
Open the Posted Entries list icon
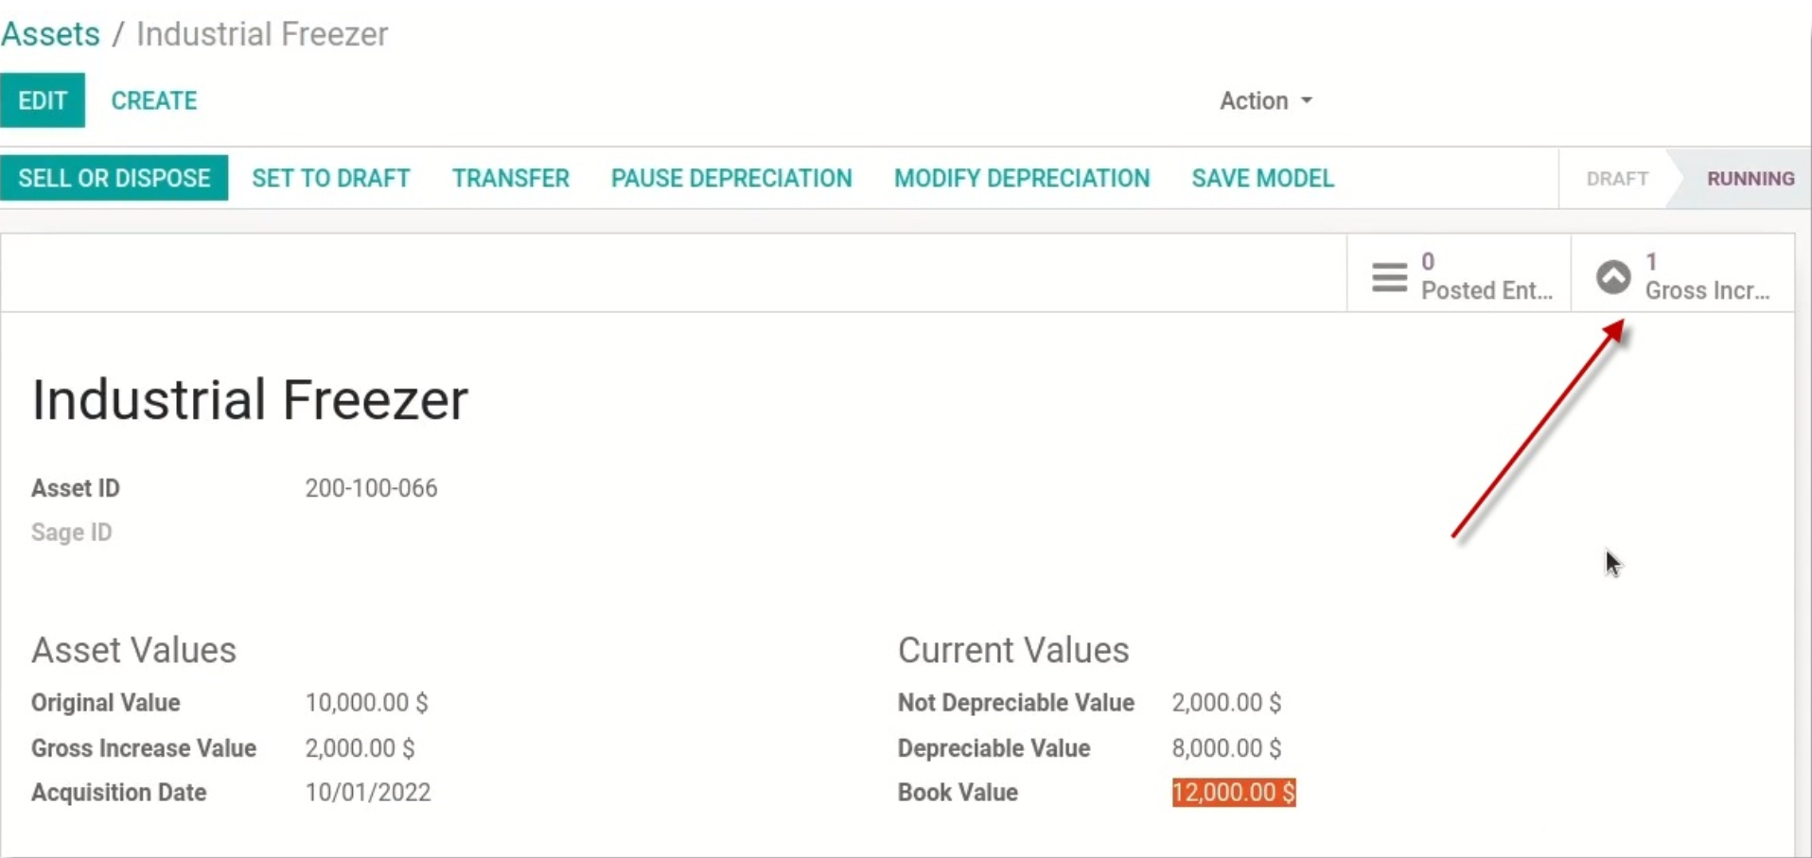coord(1389,277)
